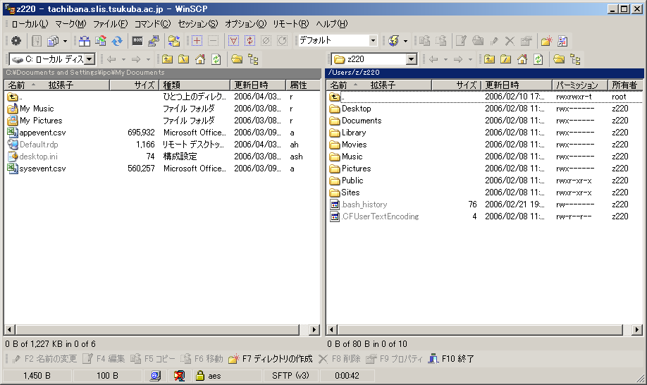Viewport: 647px width, 385px height.
Task: Click the Invert Selection red arrows icon
Action: (x=249, y=41)
